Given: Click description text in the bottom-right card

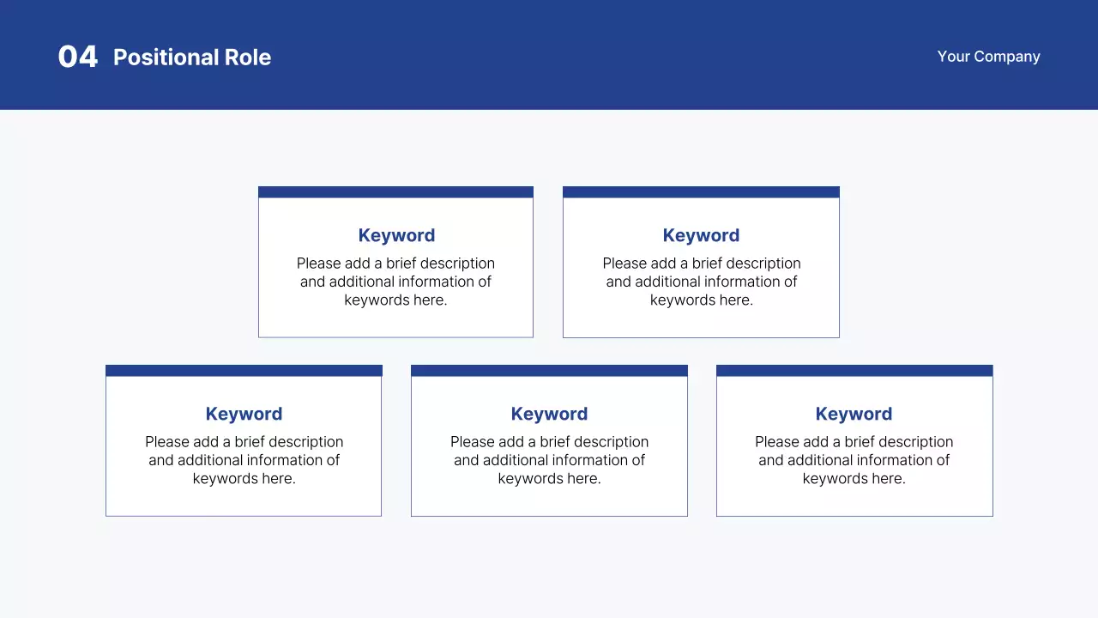Looking at the screenshot, I should (854, 460).
